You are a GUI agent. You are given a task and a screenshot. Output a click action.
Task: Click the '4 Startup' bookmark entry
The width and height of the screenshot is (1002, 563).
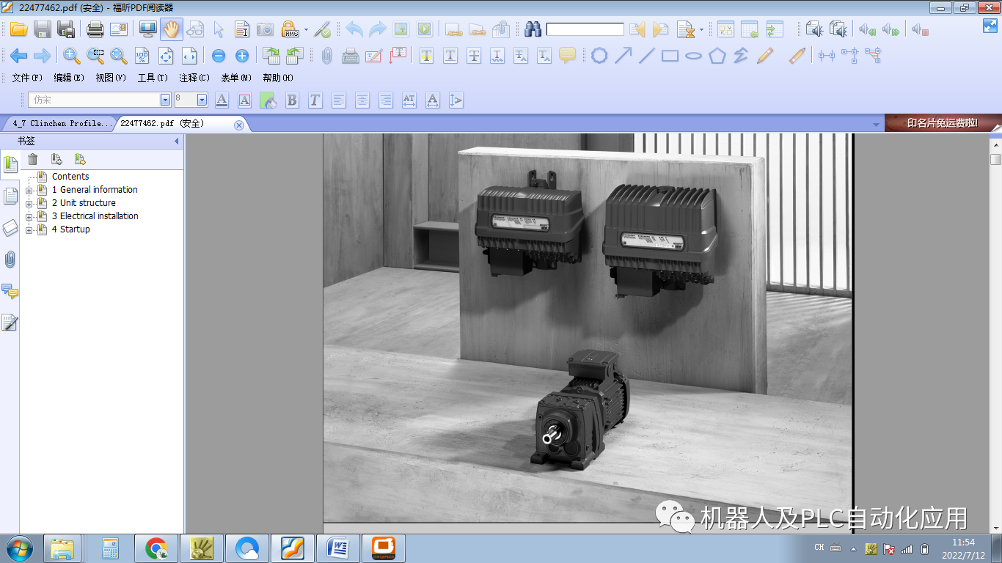click(x=70, y=229)
